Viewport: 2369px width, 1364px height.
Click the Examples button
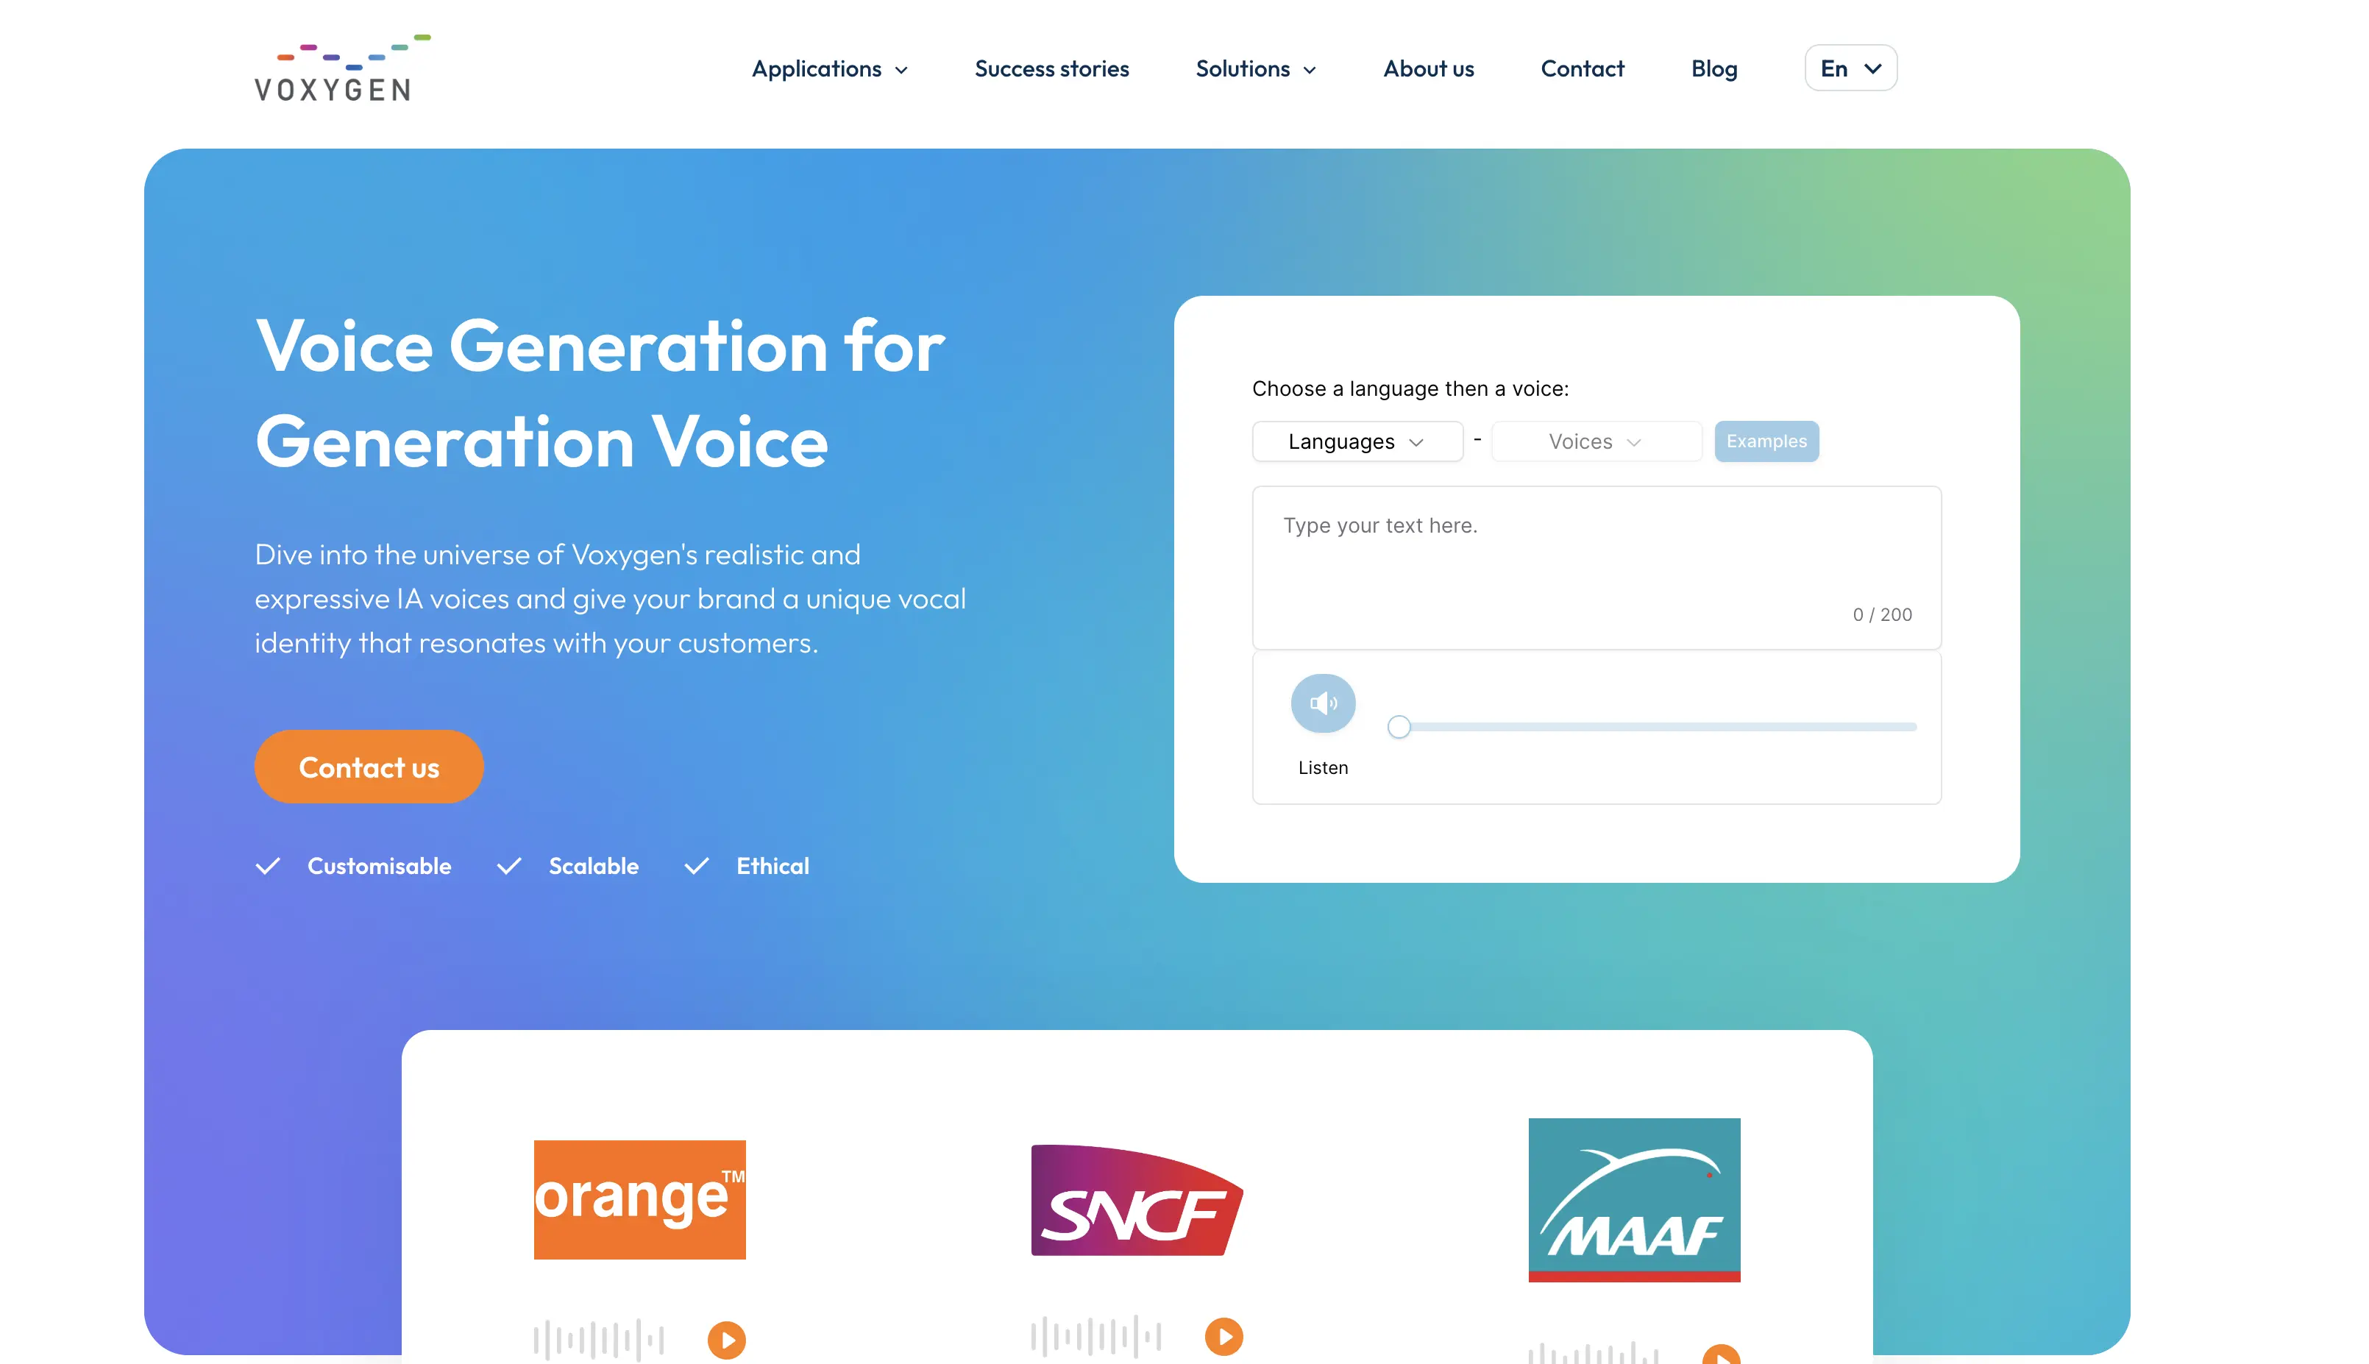pos(1766,441)
